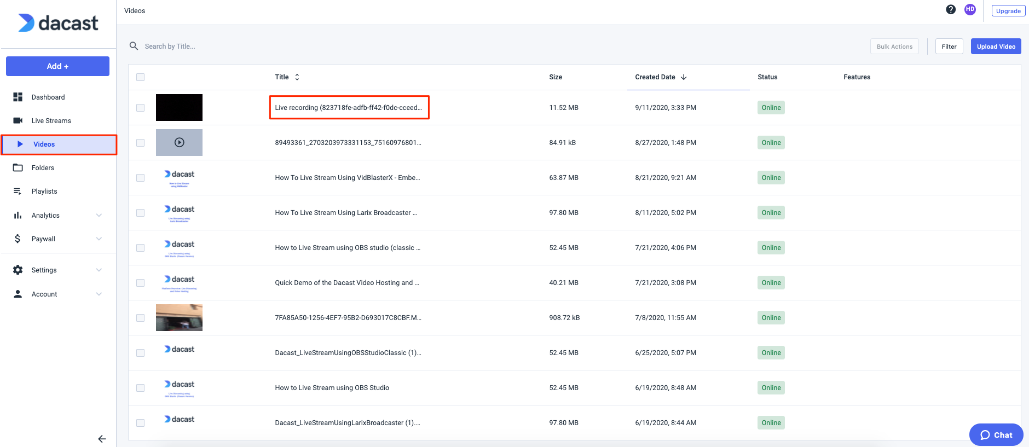Click the search magnifier icon
Viewport: 1029px width, 447px height.
[x=134, y=46]
